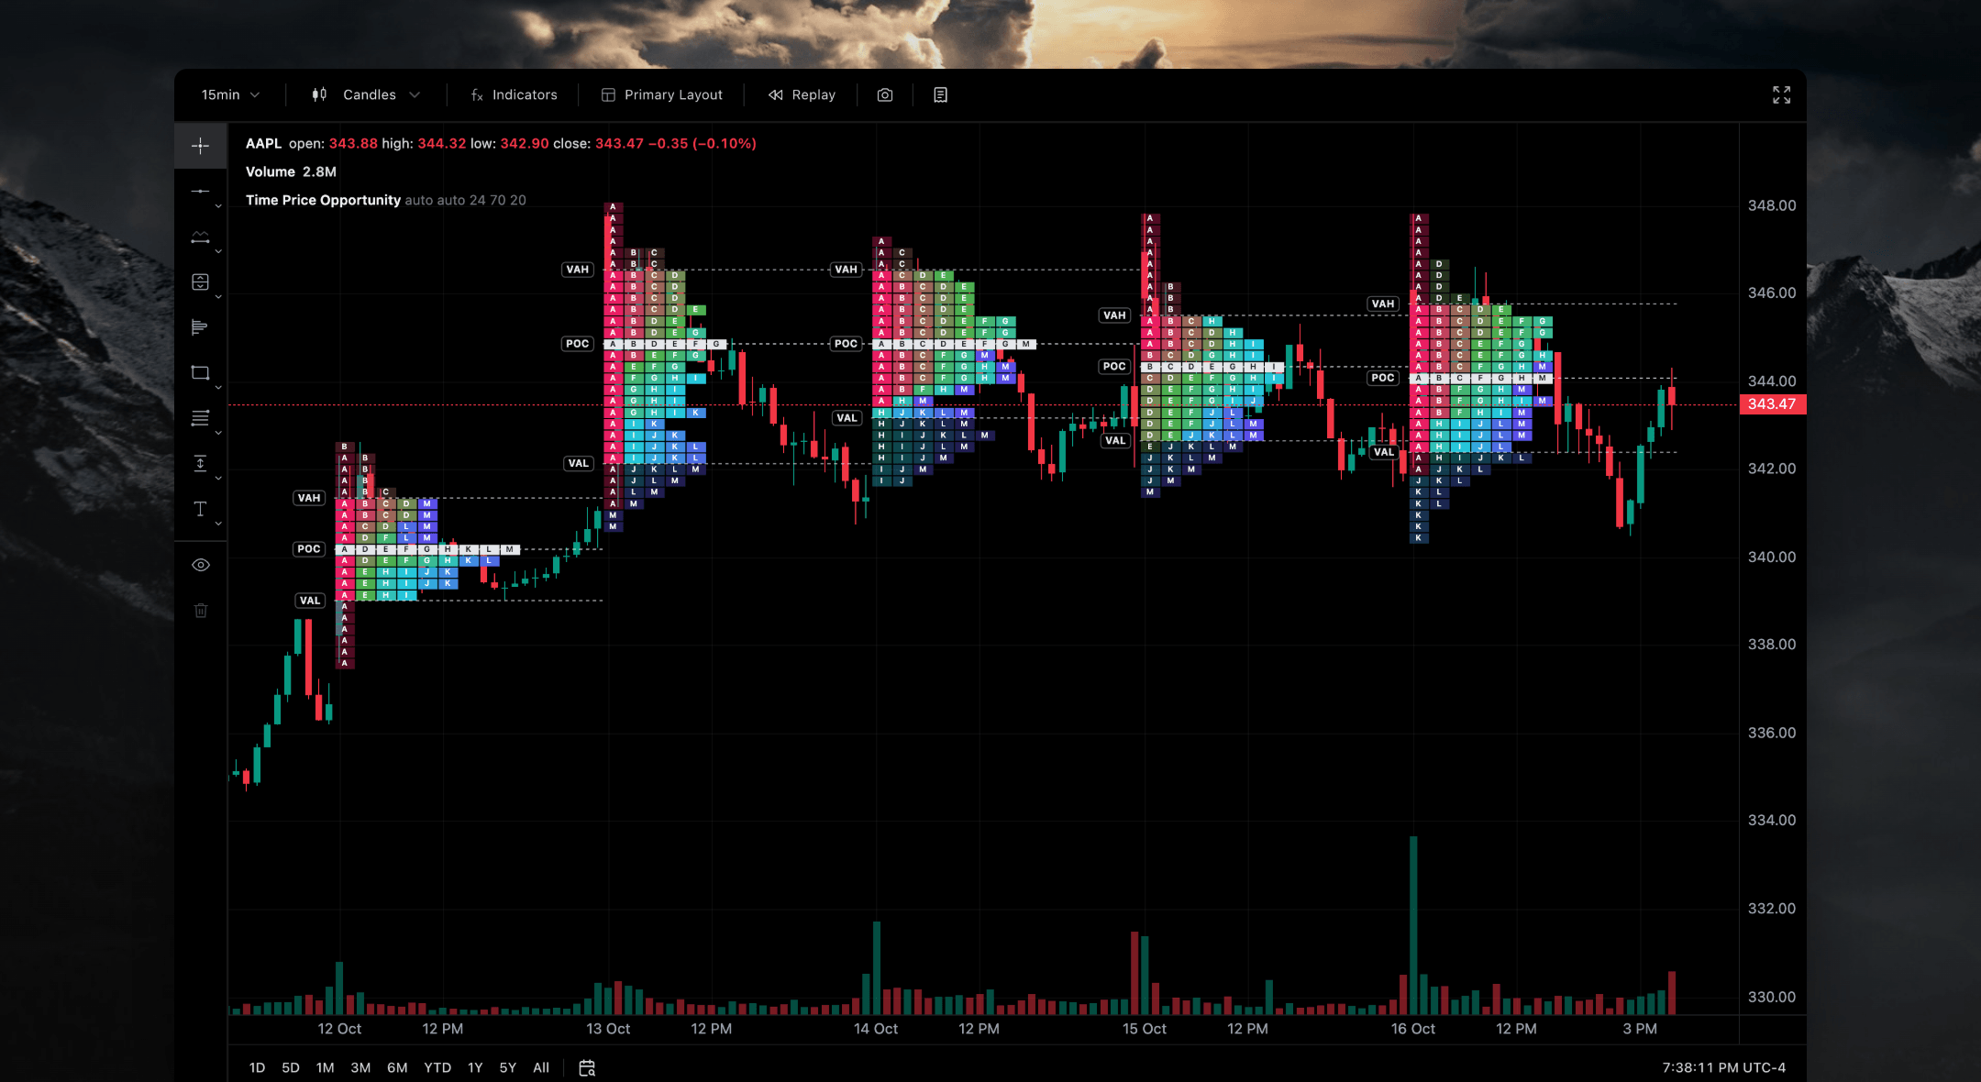The image size is (1981, 1082).
Task: Show All time range
Action: (541, 1067)
